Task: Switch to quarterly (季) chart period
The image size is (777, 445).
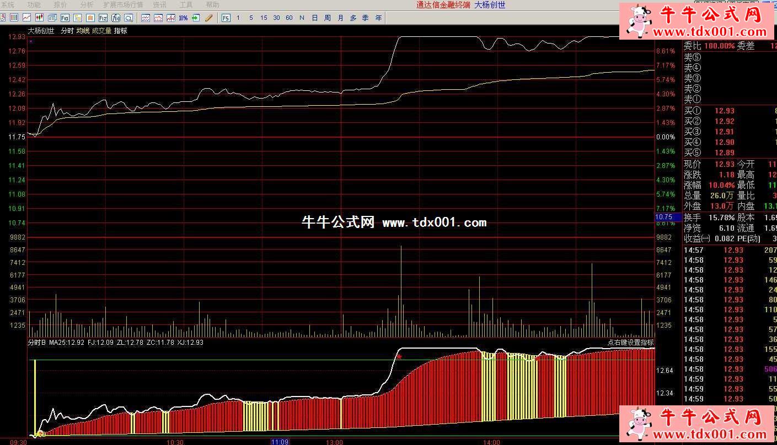Action: click(366, 18)
